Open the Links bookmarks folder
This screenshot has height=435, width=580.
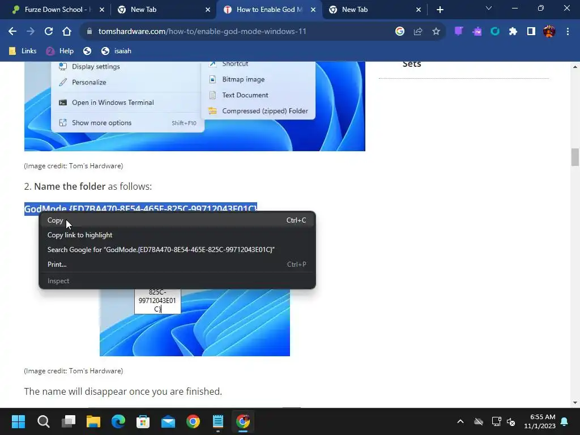tap(23, 51)
